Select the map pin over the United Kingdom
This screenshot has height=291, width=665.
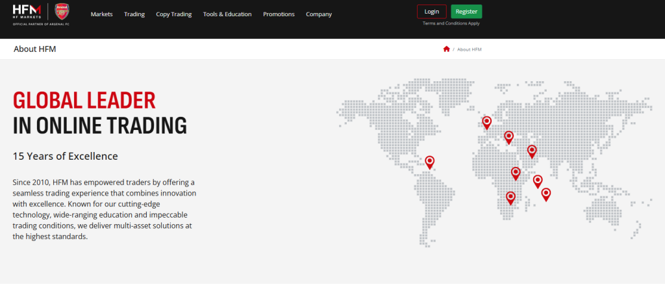click(486, 123)
